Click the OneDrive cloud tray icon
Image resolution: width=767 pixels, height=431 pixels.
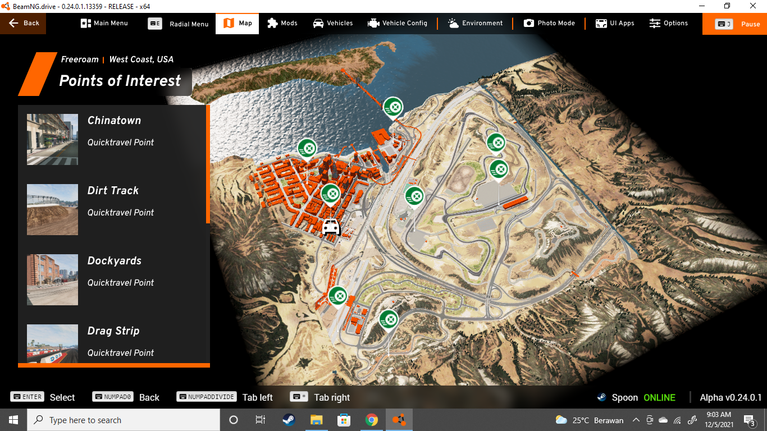coord(663,420)
